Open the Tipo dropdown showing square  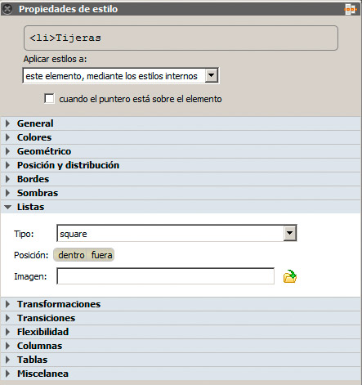tap(177, 233)
